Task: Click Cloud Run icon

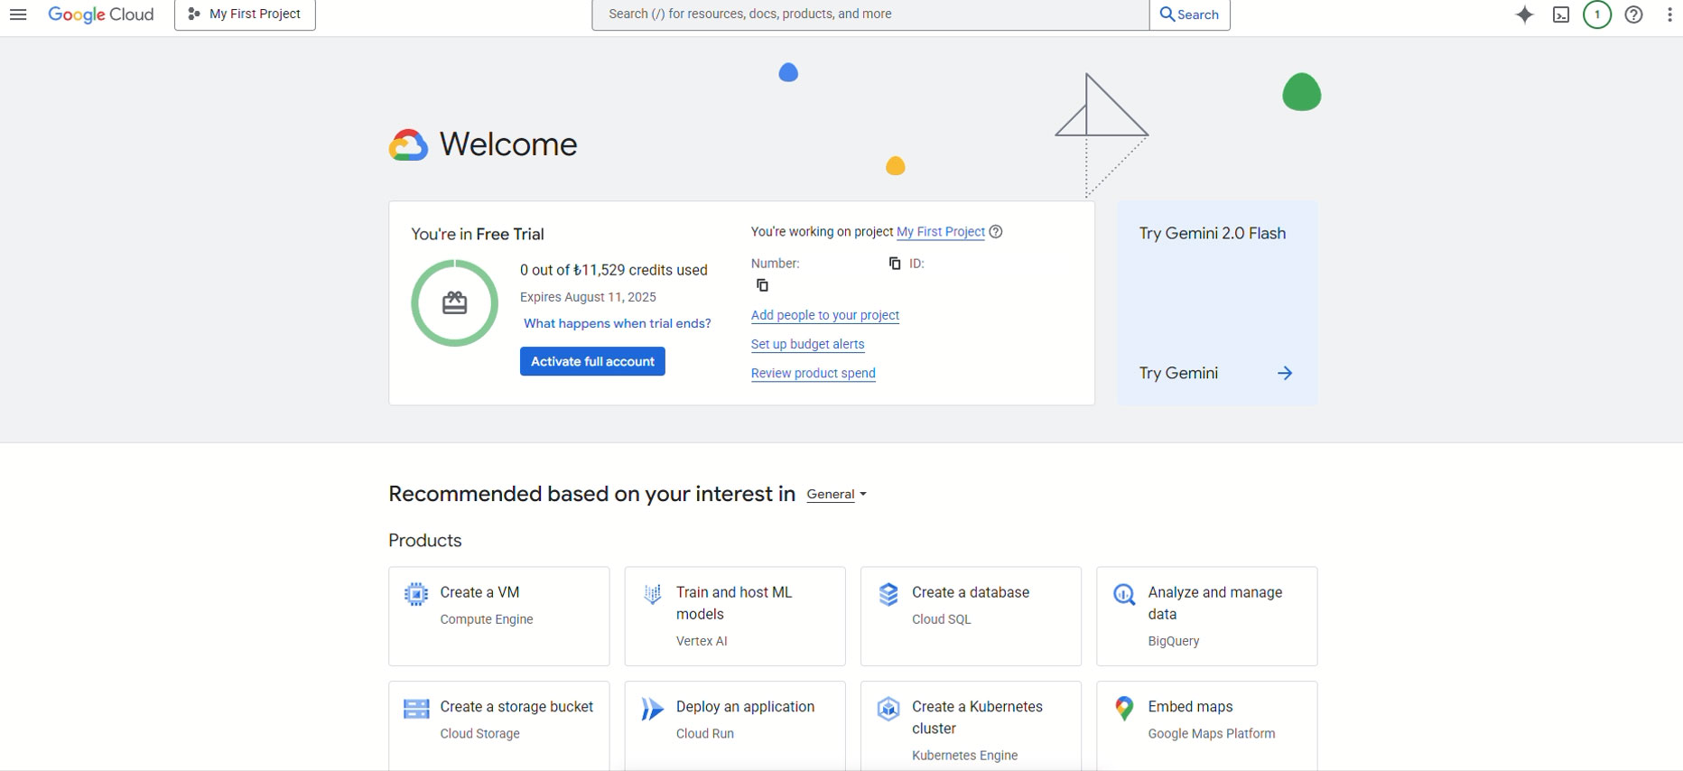Action: tap(652, 709)
